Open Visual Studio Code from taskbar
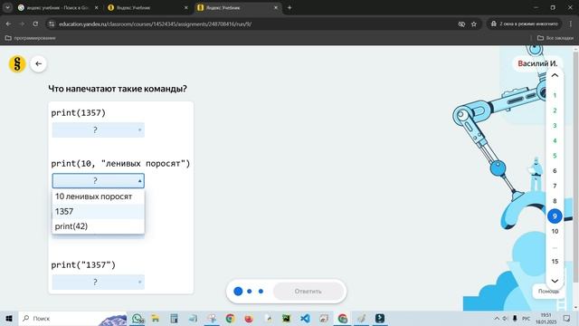 point(305,318)
